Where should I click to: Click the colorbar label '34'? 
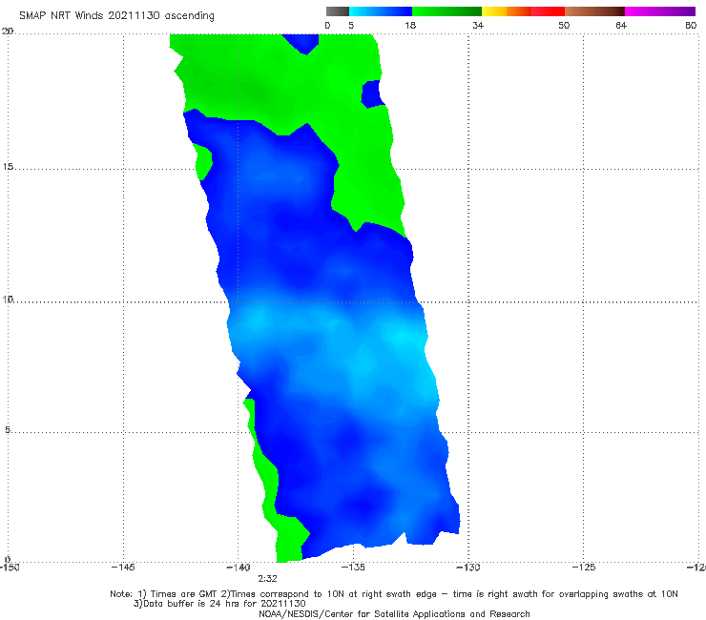click(478, 26)
